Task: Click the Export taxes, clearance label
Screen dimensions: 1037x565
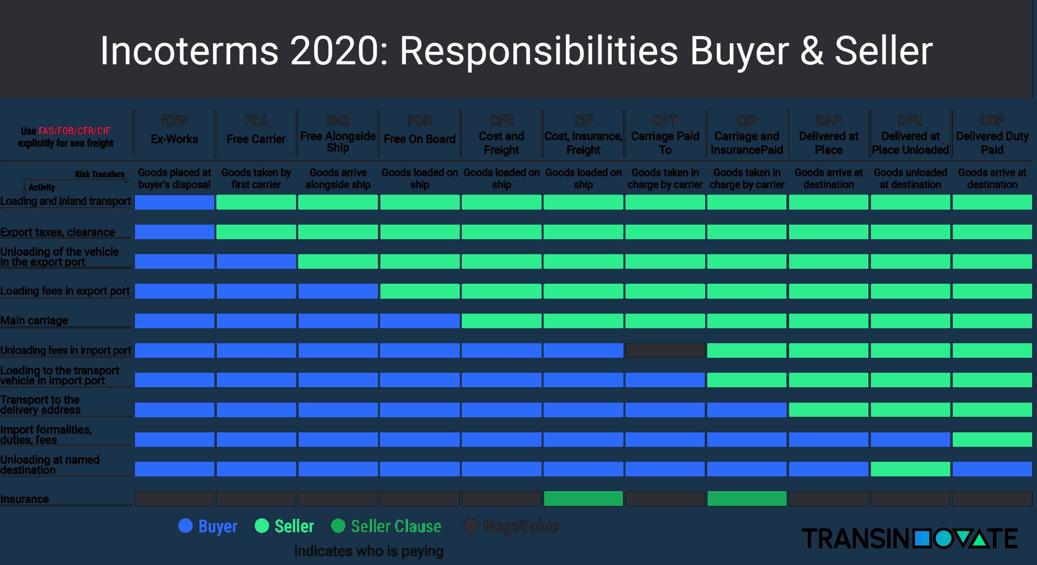Action: [58, 232]
